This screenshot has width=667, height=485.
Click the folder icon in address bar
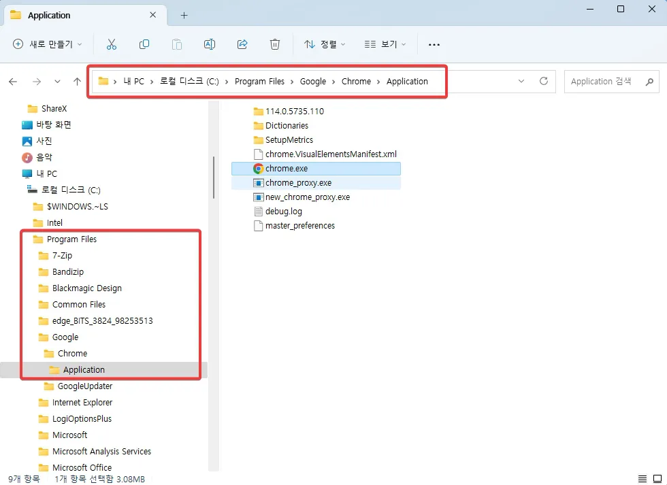103,81
